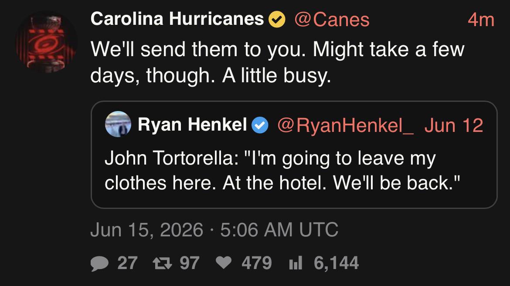510x286 pixels.
Task: Open the Carolina Hurricanes profile avatar
Action: pos(47,42)
